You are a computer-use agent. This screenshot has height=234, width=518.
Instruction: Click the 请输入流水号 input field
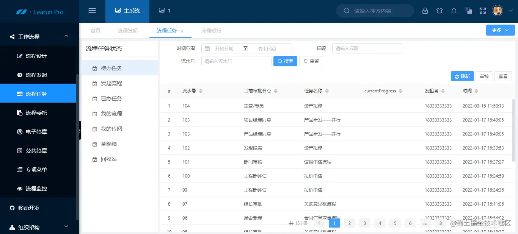point(236,61)
